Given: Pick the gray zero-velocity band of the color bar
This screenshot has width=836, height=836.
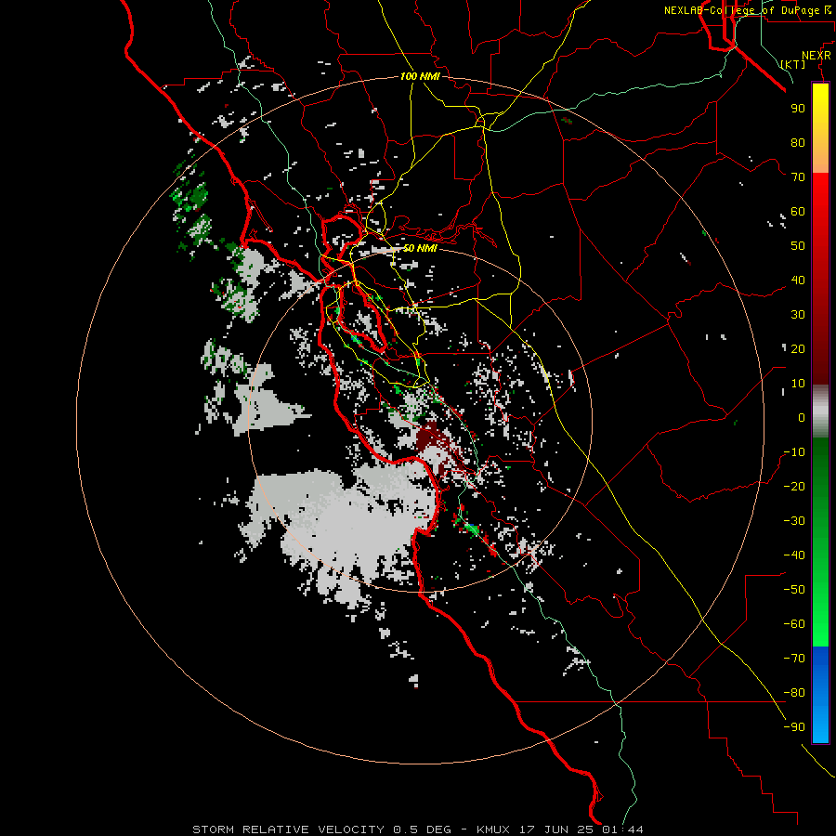Looking at the screenshot, I should pos(820,411).
